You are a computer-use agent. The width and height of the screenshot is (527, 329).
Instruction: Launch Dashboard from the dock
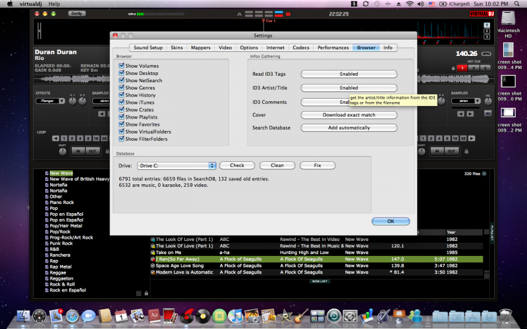pos(40,316)
